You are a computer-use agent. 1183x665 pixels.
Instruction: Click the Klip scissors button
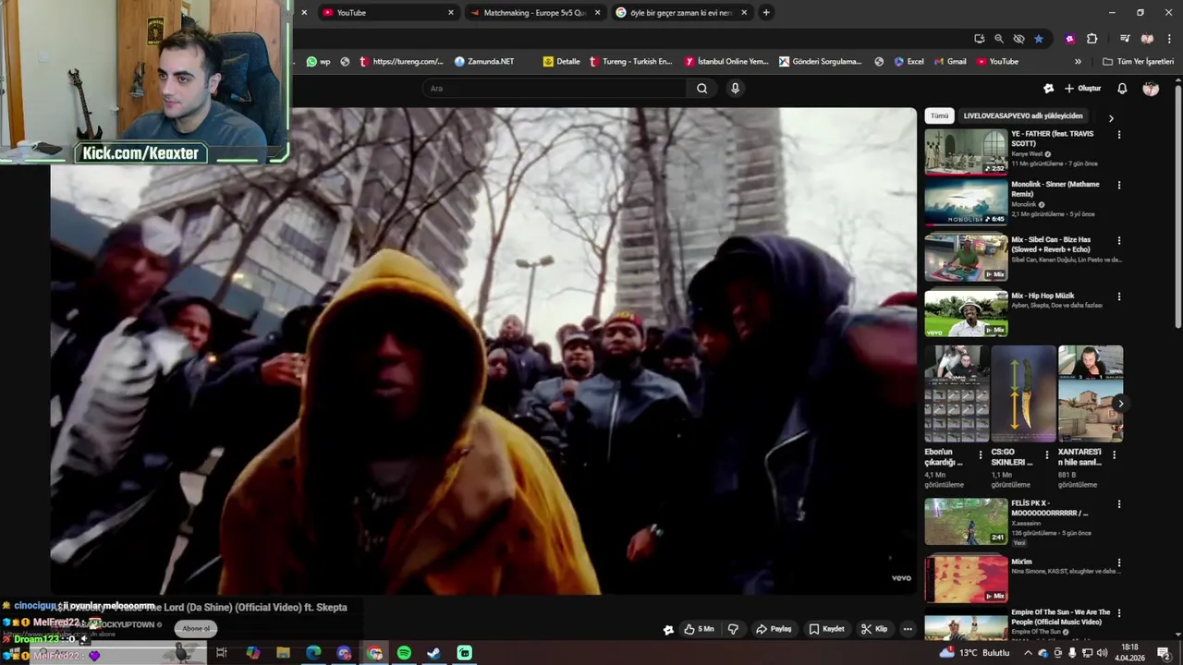pos(874,629)
